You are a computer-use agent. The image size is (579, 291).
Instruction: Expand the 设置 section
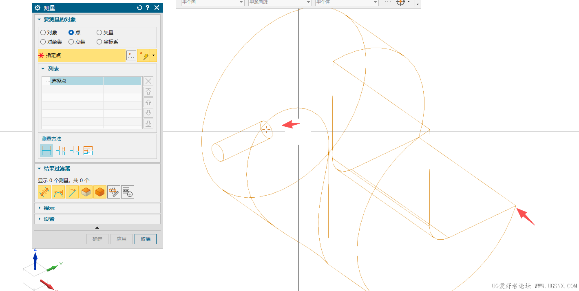pyautogui.click(x=39, y=219)
